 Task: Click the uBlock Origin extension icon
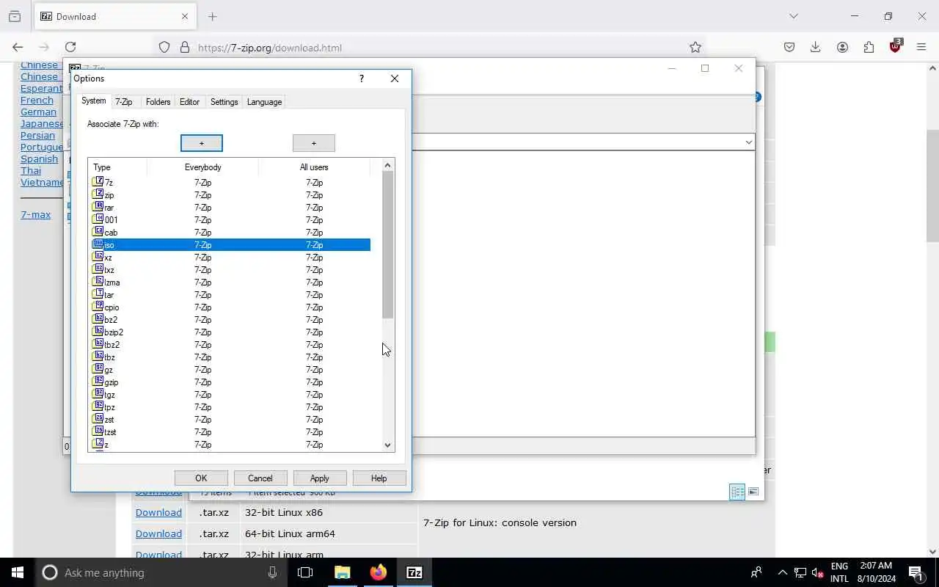click(895, 47)
